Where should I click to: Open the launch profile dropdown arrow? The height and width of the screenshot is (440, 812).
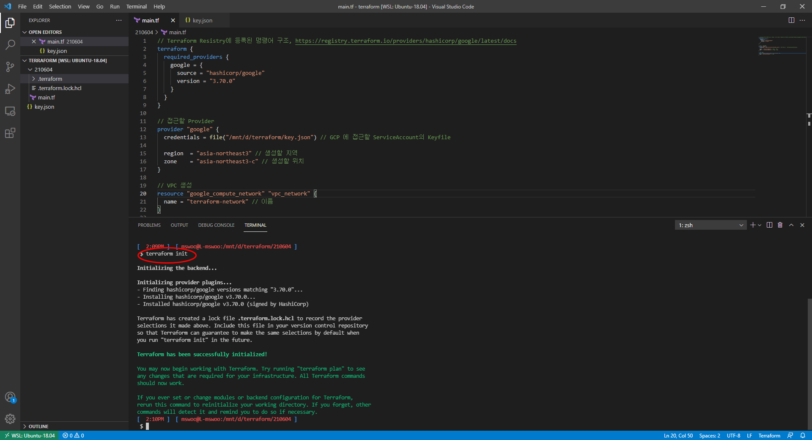[x=760, y=225]
